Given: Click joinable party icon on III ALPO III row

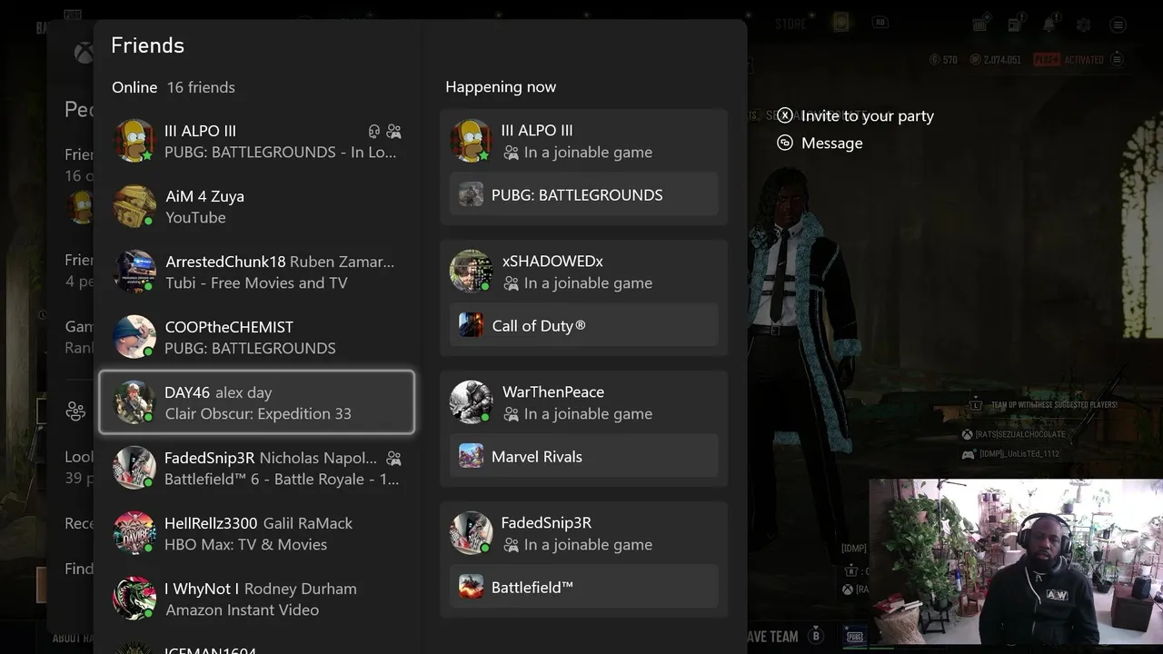Looking at the screenshot, I should pos(393,131).
